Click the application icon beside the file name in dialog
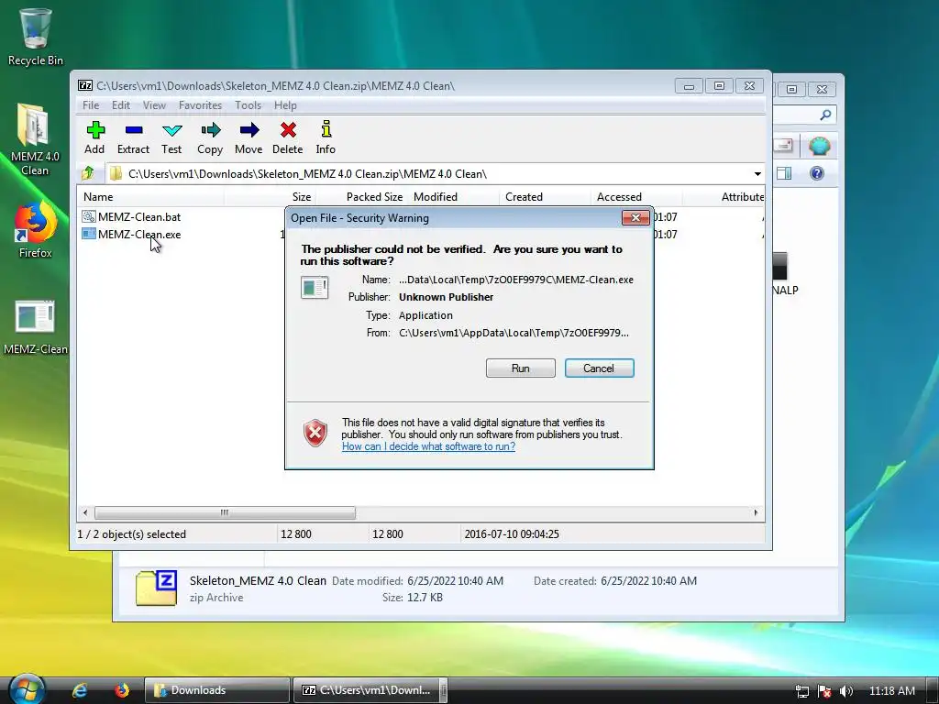 315,287
